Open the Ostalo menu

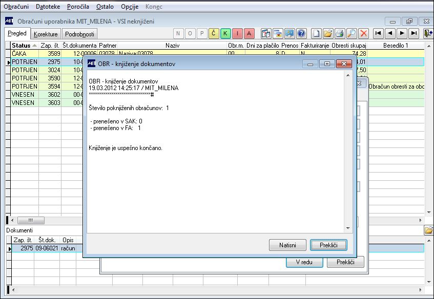click(105, 7)
